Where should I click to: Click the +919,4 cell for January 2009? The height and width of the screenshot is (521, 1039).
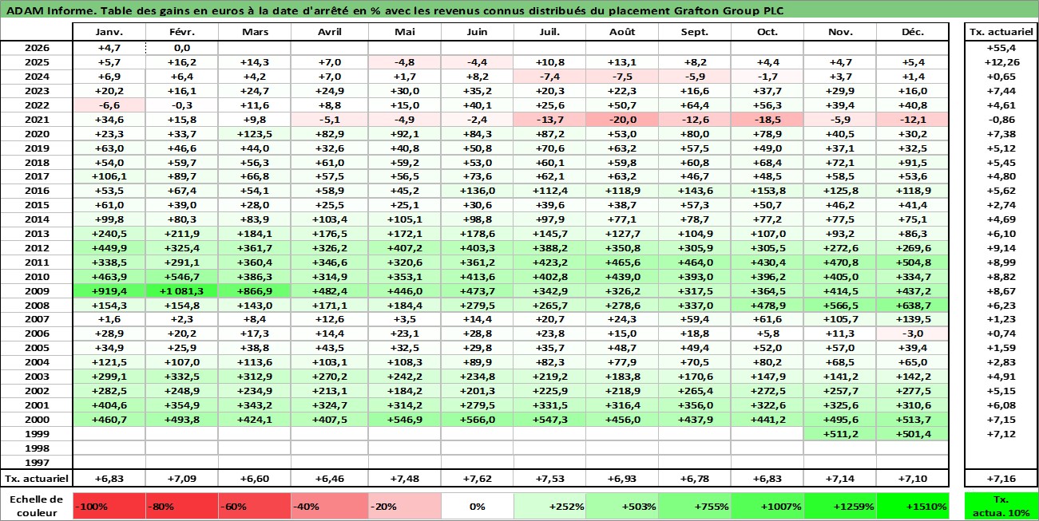109,291
